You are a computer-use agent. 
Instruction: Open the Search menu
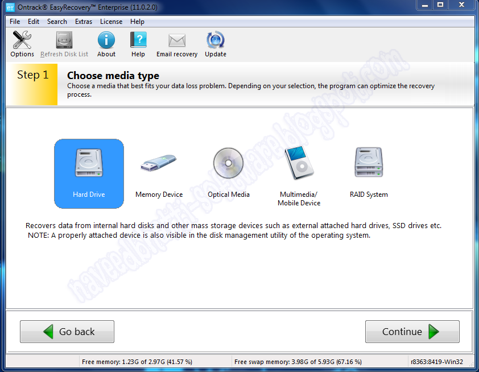pyautogui.click(x=57, y=22)
